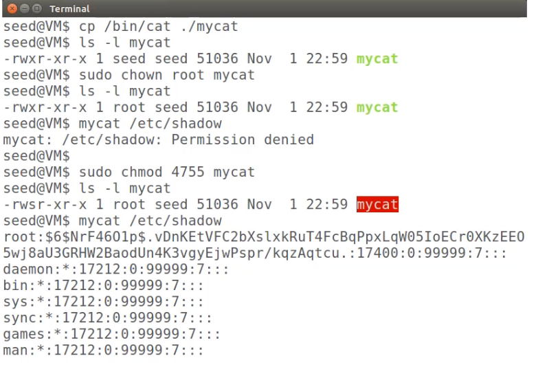The image size is (558, 367).
Task: Click the -rwsr-xr-x permission string
Action: (45, 204)
